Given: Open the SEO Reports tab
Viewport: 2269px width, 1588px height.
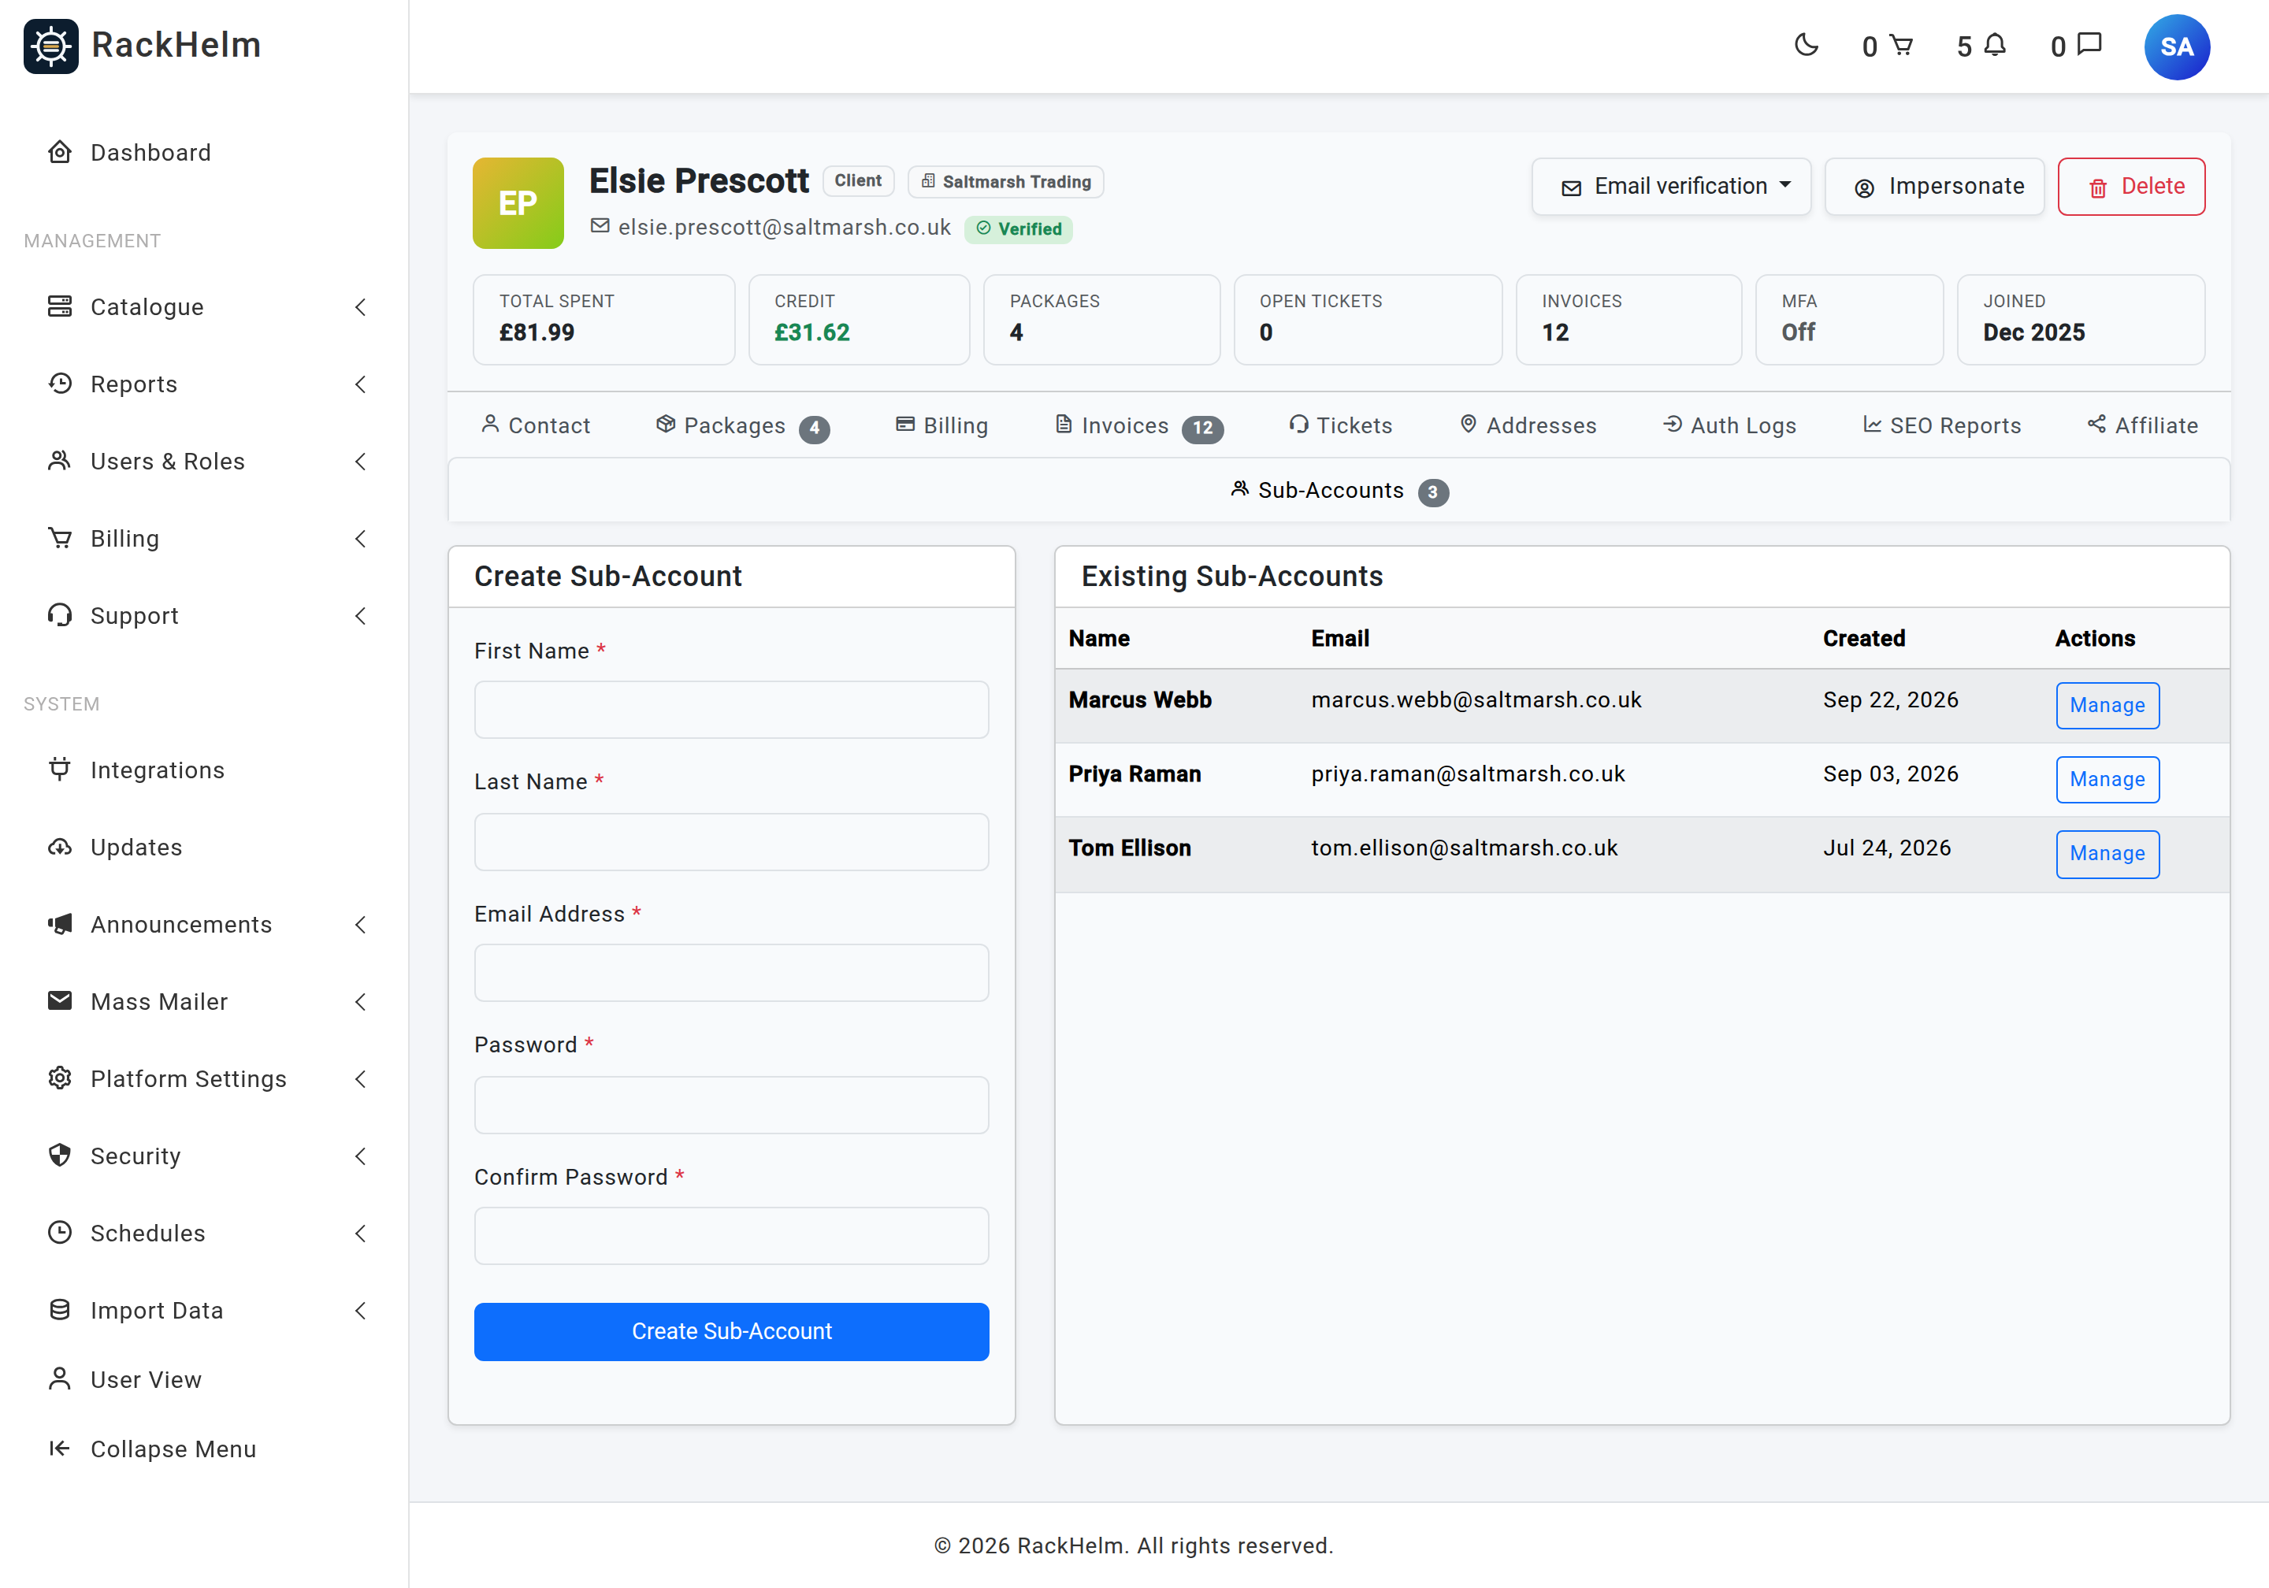Looking at the screenshot, I should [x=1942, y=425].
